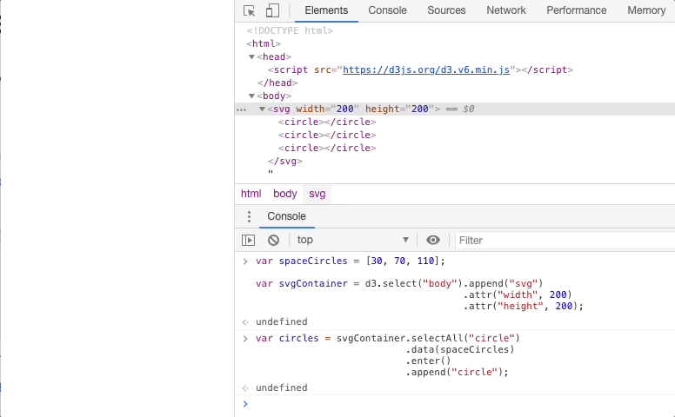Click the svg width value "200"
Screen dimensions: 675x417
click(344, 109)
